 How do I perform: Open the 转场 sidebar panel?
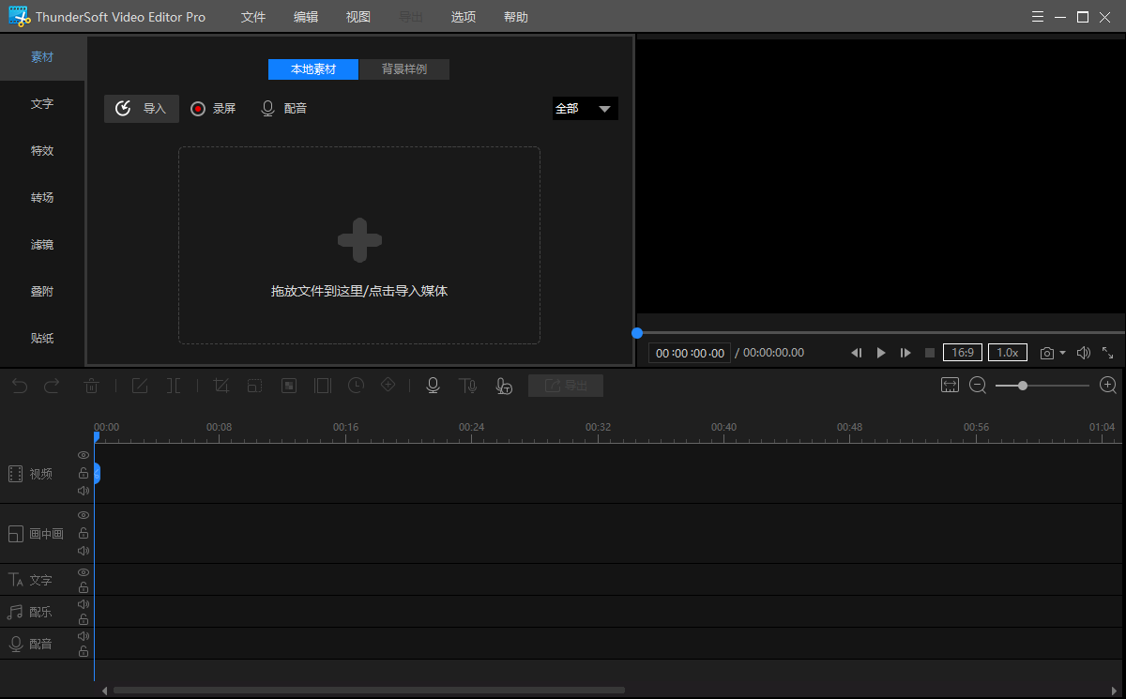tap(42, 198)
